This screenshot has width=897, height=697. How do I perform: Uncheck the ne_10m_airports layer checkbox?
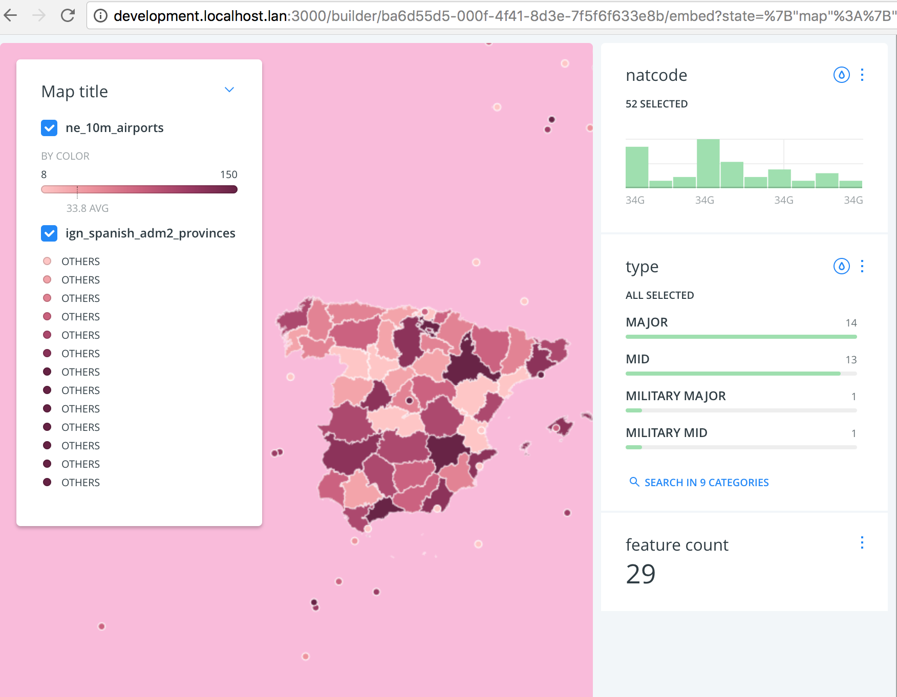[49, 128]
